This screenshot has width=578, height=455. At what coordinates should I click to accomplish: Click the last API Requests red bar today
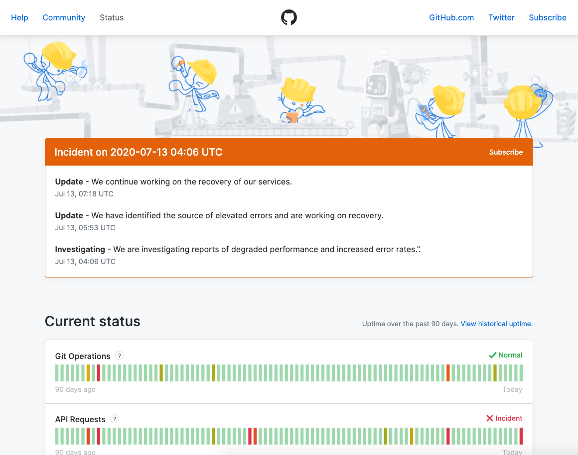(x=521, y=436)
